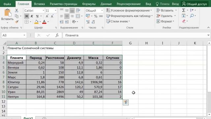Click the Вставить cells button in Ячейки
The image size is (211, 119).
coord(166,10)
